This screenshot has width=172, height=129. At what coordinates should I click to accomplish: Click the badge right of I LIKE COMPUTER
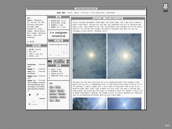[68, 61]
